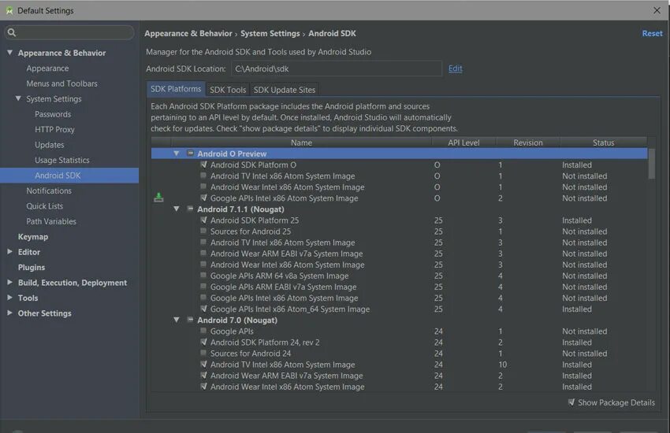Image resolution: width=670 pixels, height=433 pixels.
Task: Check Google APIs ARM EABI v7a System Image 25
Action: [x=204, y=287]
